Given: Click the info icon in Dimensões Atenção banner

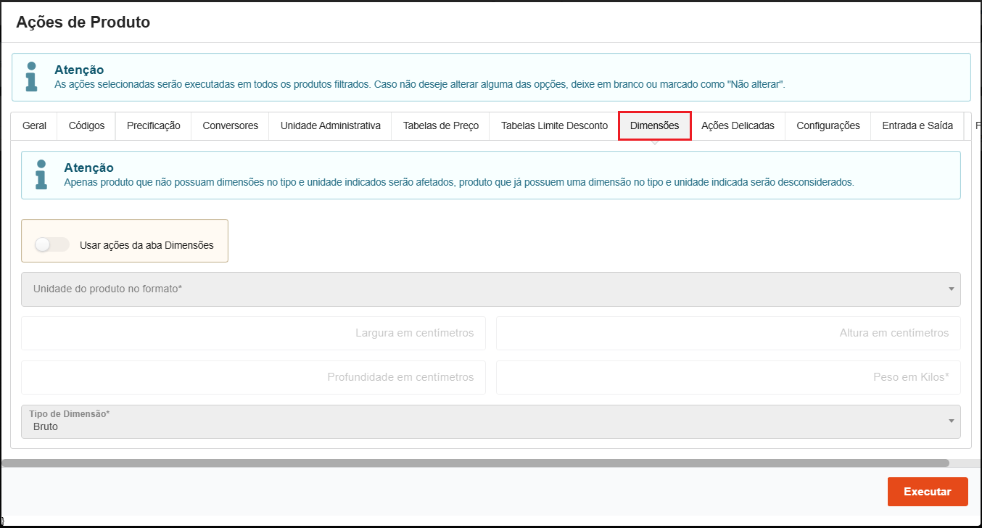Looking at the screenshot, I should coord(41,175).
